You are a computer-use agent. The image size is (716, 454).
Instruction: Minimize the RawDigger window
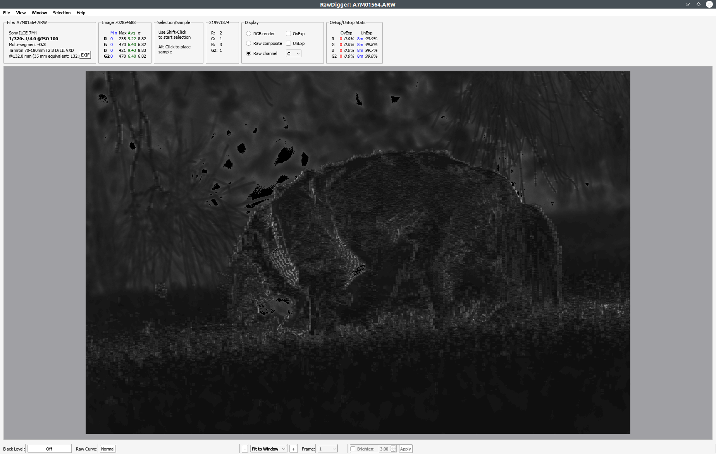tap(688, 4)
